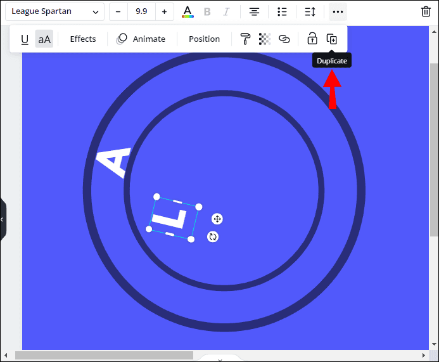Open the Transparency checkerboard icon
Screen dimensions: 439x362
(265, 39)
